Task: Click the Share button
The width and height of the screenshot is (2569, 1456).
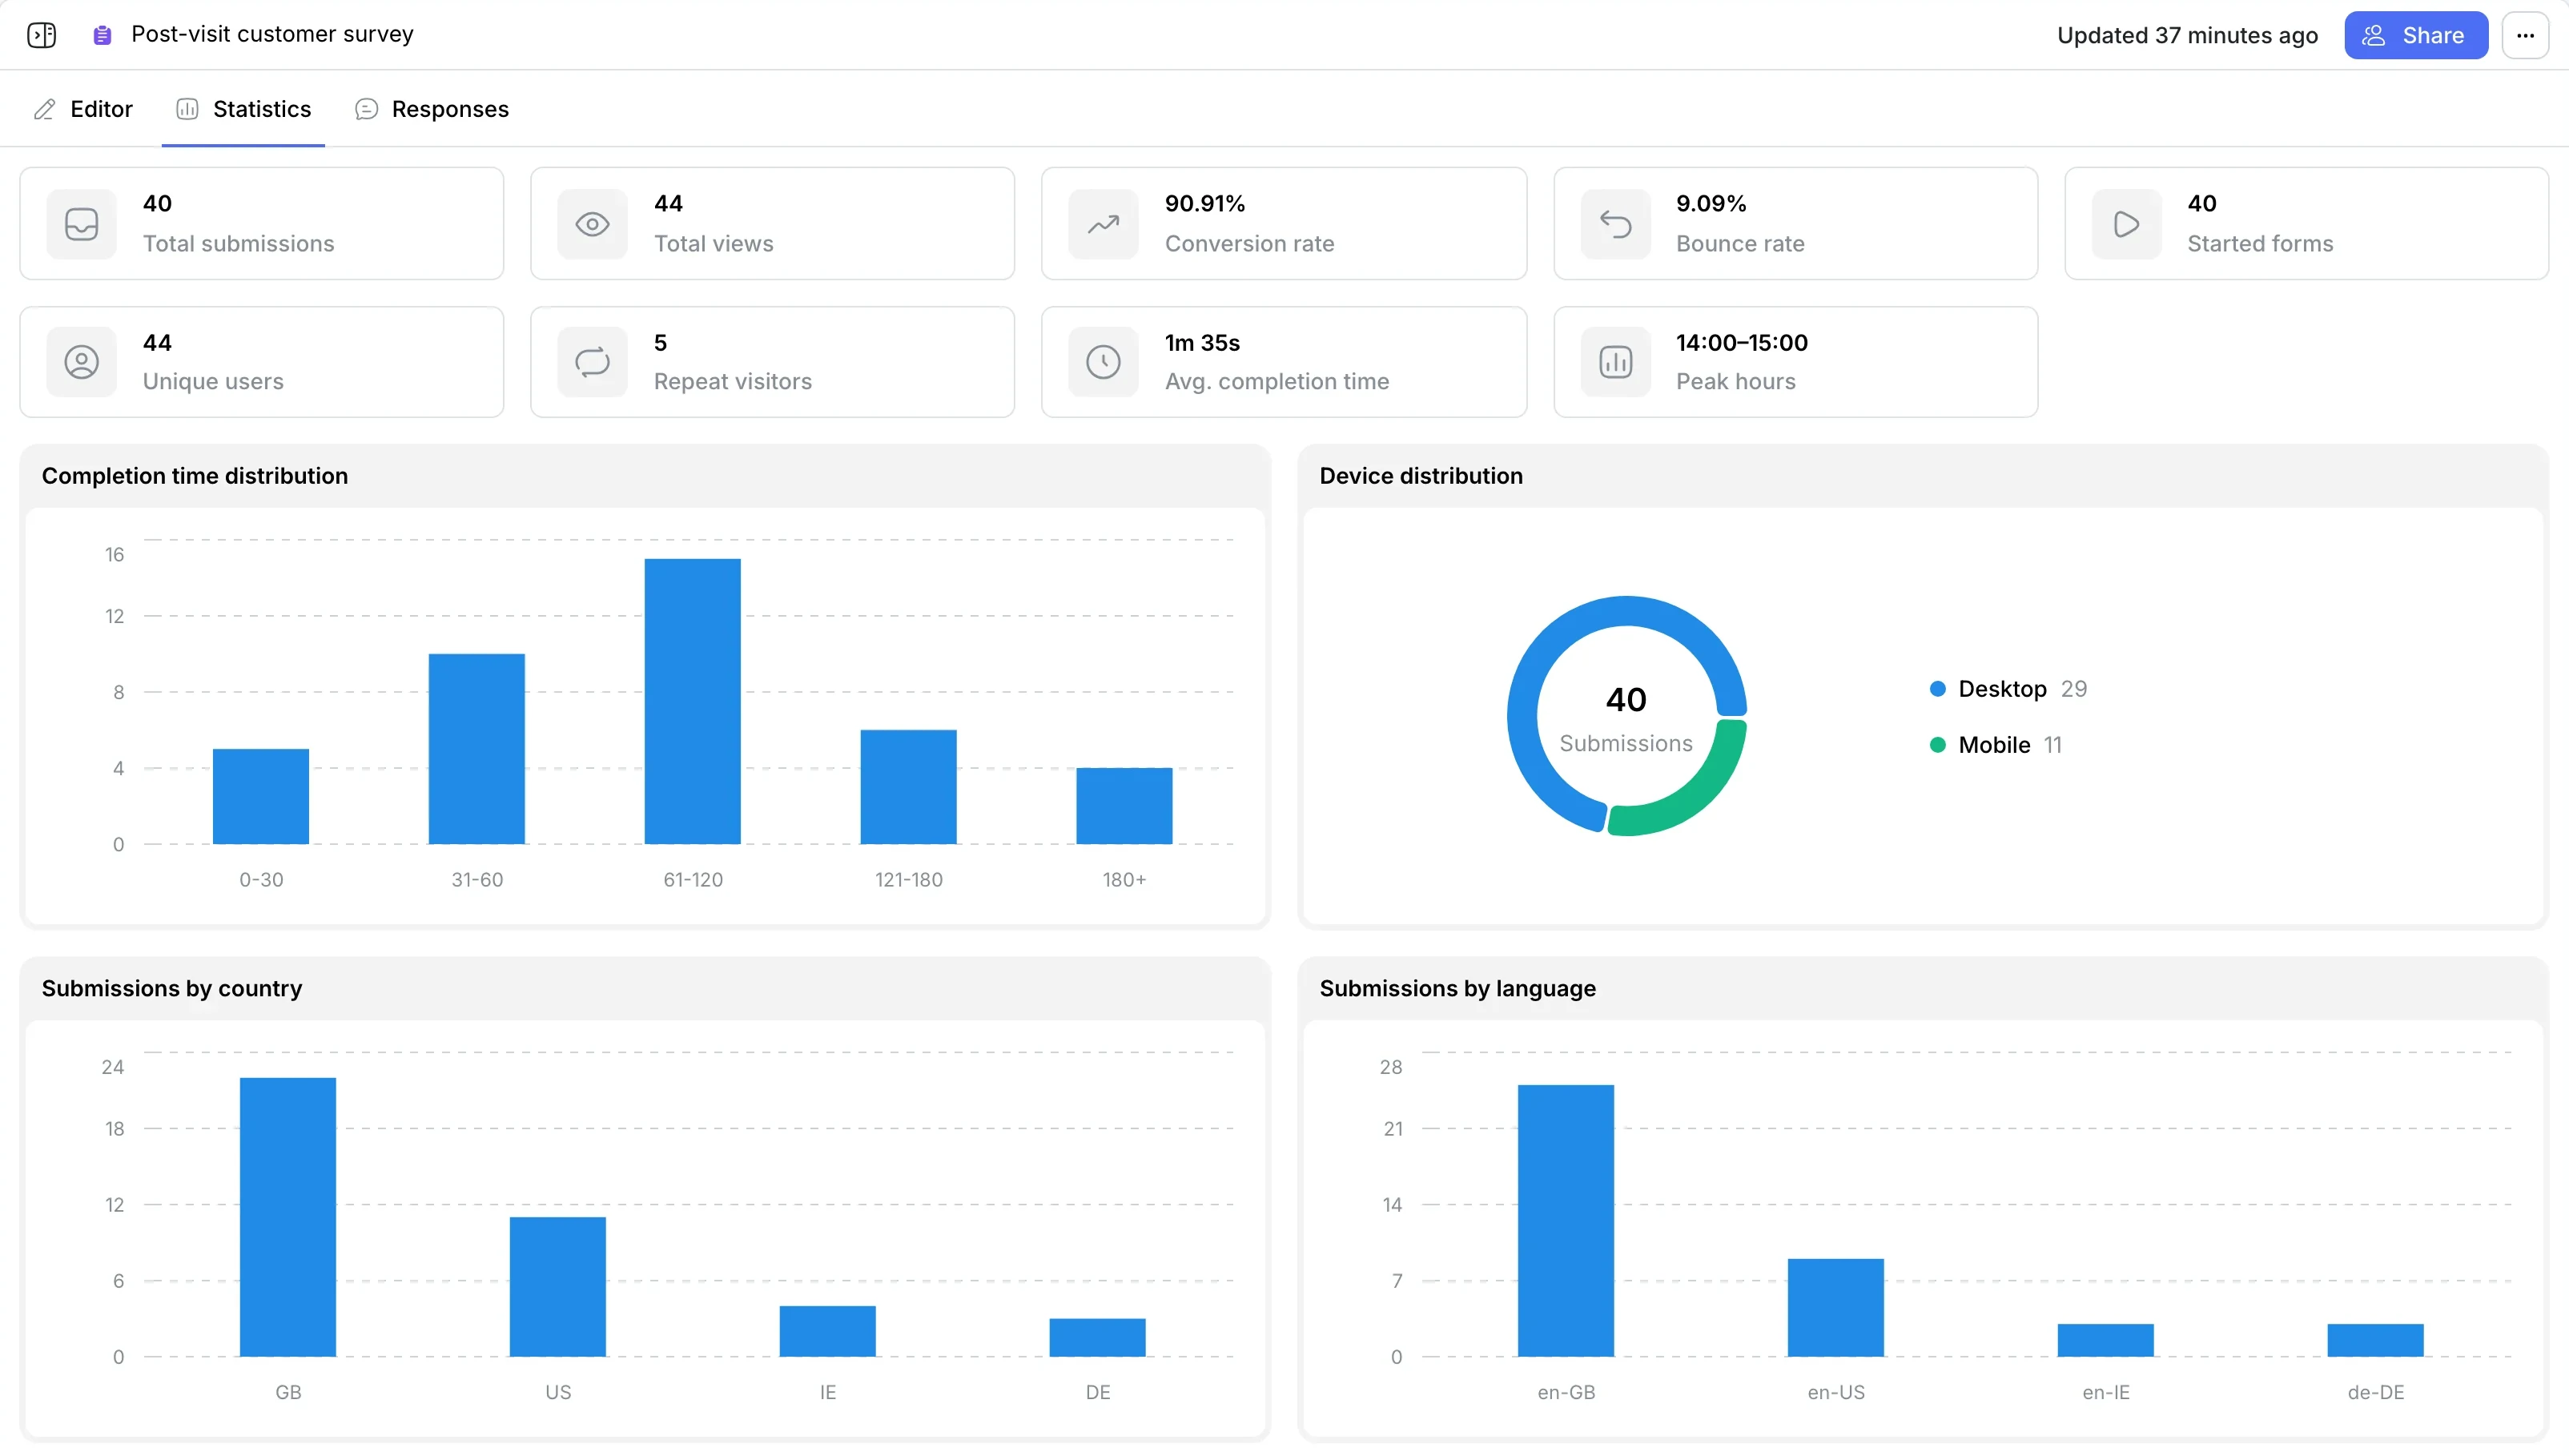Action: point(2415,35)
